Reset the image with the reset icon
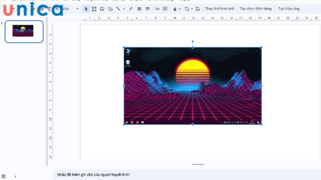This screenshot has height=180, width=321. point(198,9)
